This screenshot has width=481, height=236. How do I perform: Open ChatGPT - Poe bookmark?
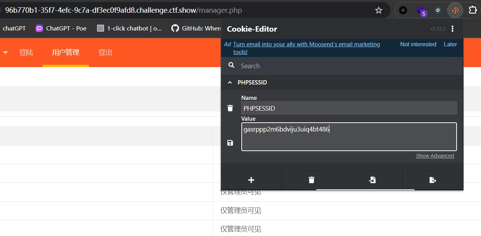coord(61,28)
